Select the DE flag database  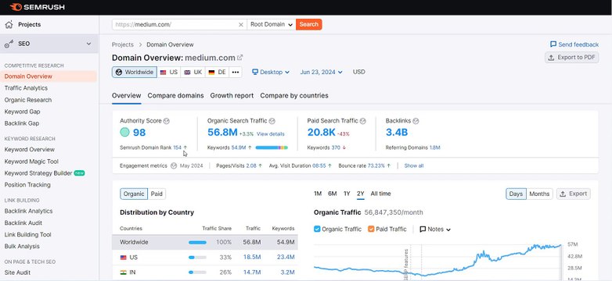(217, 73)
